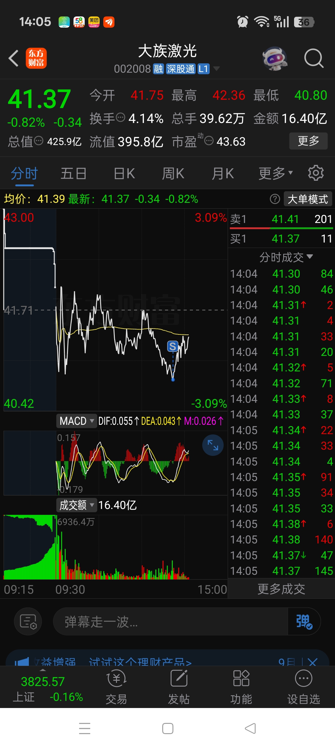Tap the 融 margin badge
This screenshot has width=335, height=749.
(x=158, y=69)
